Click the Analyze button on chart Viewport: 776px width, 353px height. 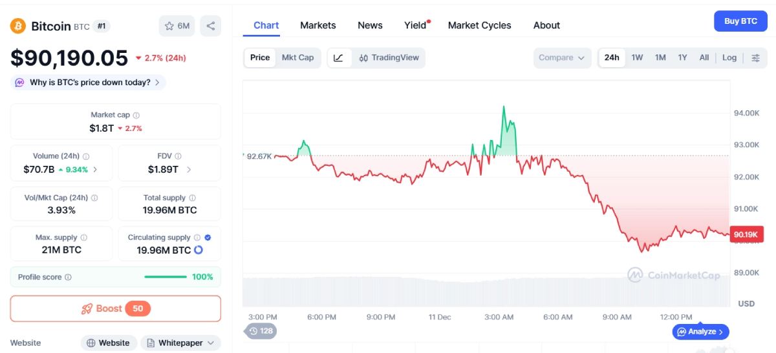tap(701, 332)
